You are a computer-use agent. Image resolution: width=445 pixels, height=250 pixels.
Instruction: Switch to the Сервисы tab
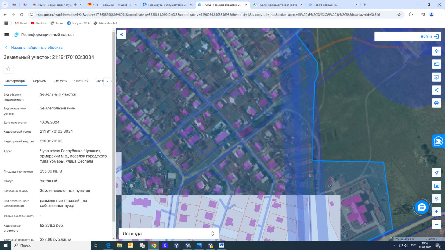[x=39, y=81]
